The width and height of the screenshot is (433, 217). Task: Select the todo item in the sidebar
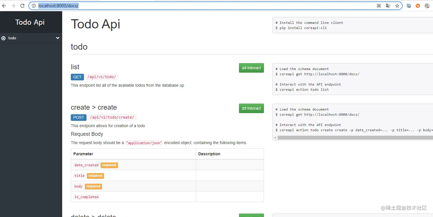click(31, 38)
